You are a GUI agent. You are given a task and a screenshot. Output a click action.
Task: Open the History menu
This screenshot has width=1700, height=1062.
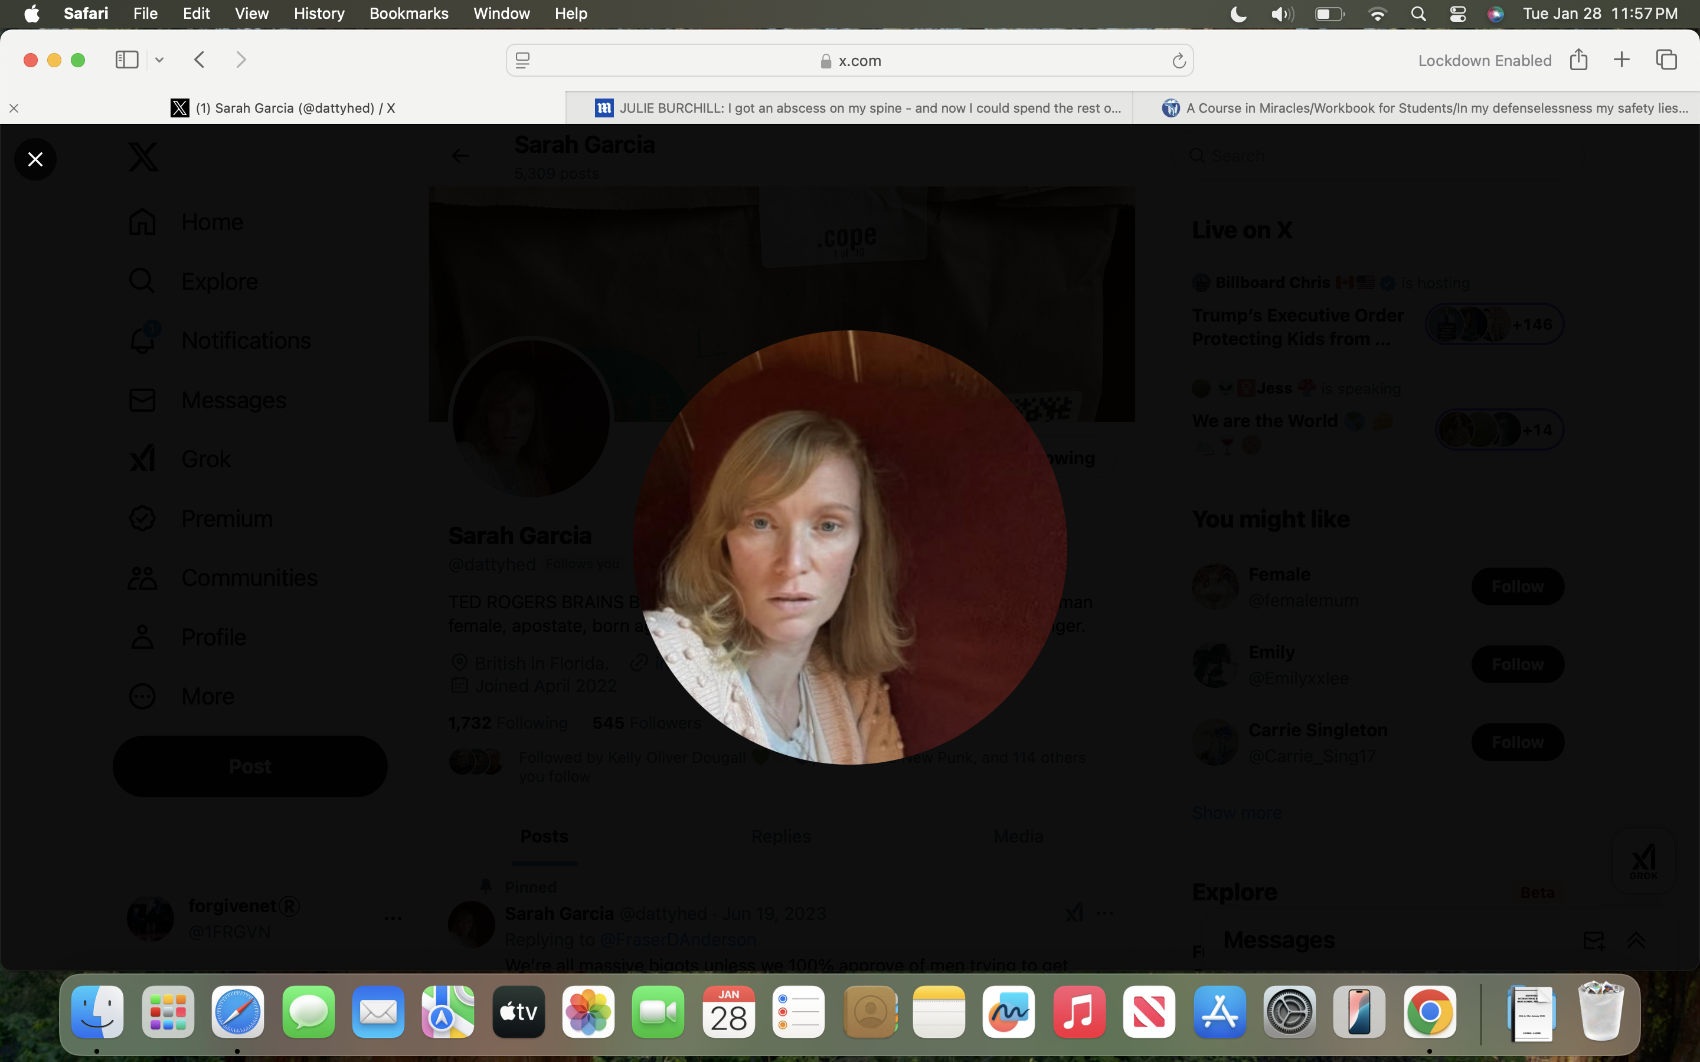click(319, 14)
